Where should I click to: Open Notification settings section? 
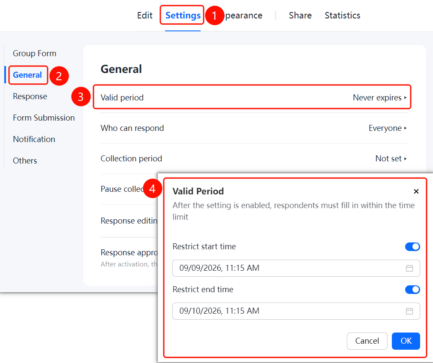[34, 139]
